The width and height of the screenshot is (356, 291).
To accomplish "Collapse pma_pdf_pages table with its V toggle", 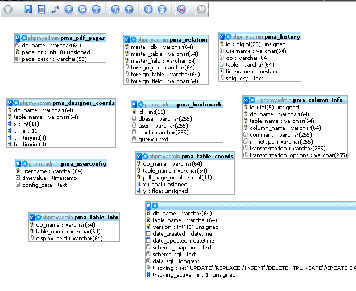I will (x=18, y=38).
